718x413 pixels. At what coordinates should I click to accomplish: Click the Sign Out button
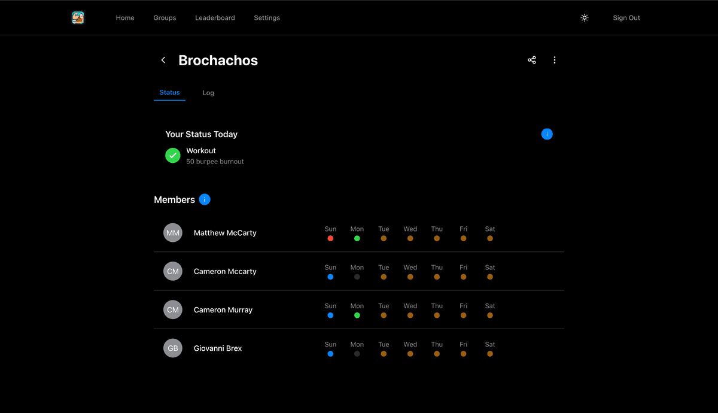coord(626,18)
